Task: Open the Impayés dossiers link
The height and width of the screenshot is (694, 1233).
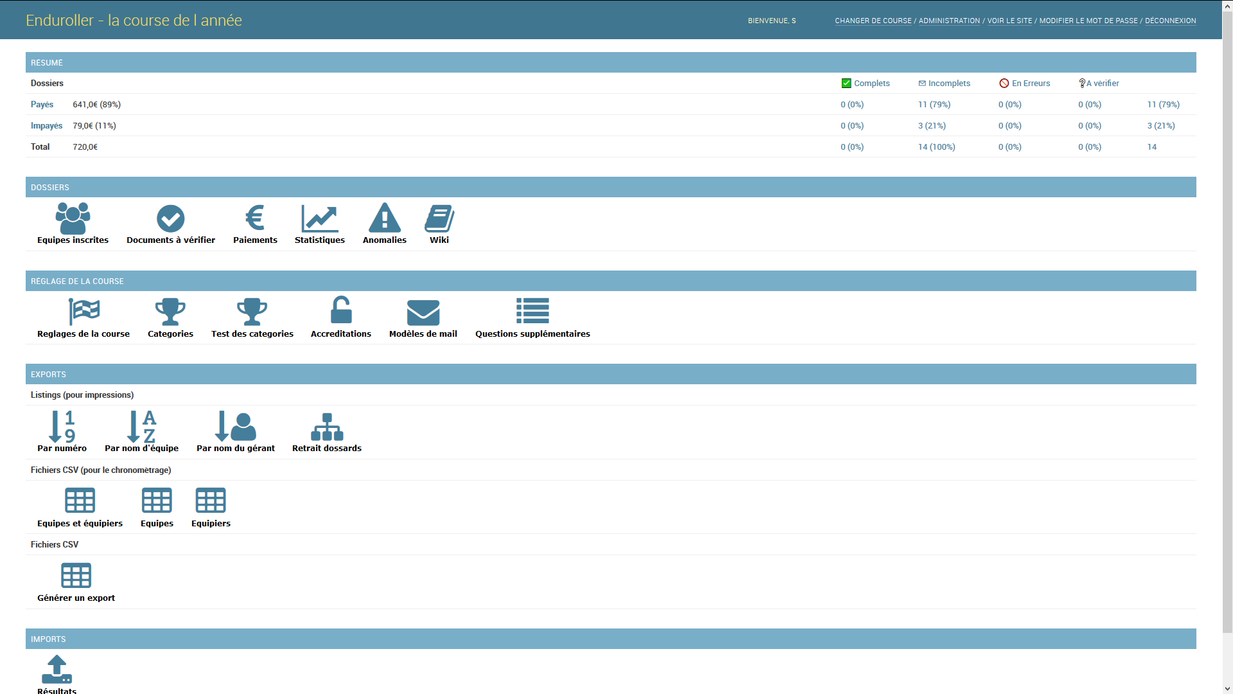Action: [x=46, y=126]
